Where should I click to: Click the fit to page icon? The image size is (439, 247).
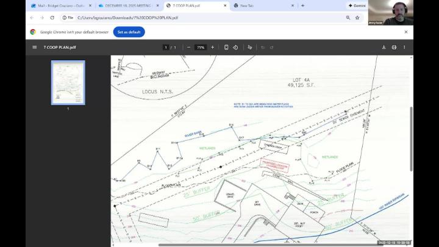coord(226,47)
